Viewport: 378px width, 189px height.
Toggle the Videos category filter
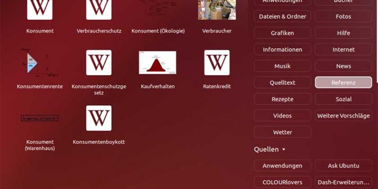pos(282,116)
